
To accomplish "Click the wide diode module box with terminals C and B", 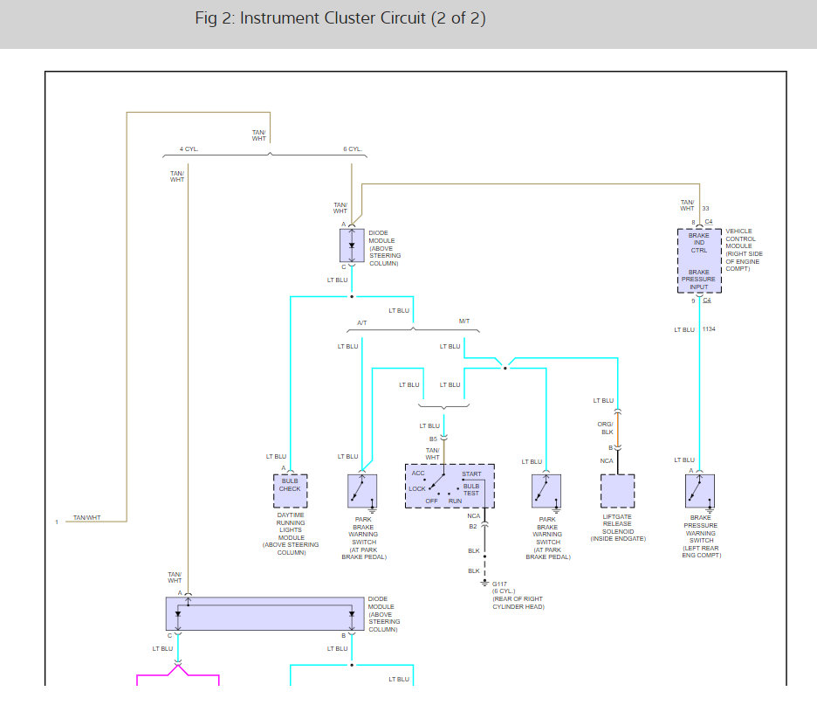I will tap(264, 614).
